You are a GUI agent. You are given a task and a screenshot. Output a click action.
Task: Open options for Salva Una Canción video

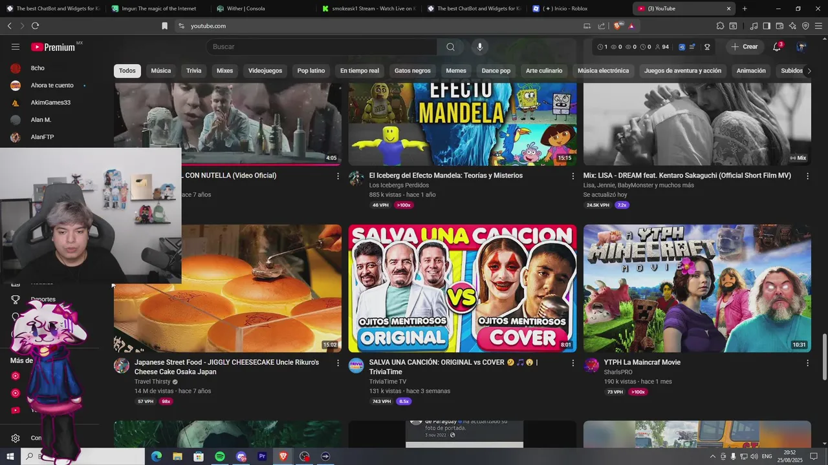tap(572, 363)
